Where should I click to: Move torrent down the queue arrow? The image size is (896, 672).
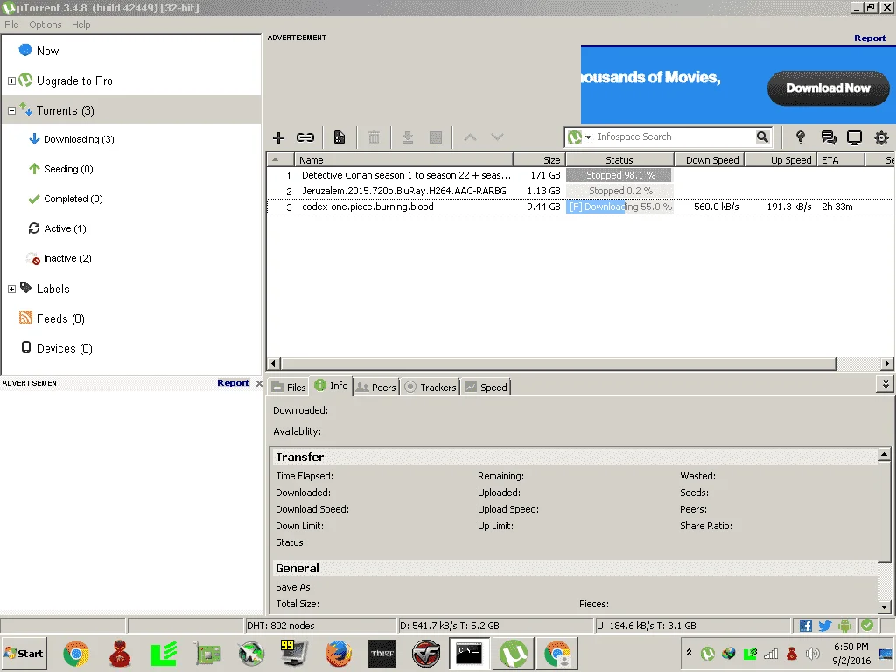tap(497, 137)
